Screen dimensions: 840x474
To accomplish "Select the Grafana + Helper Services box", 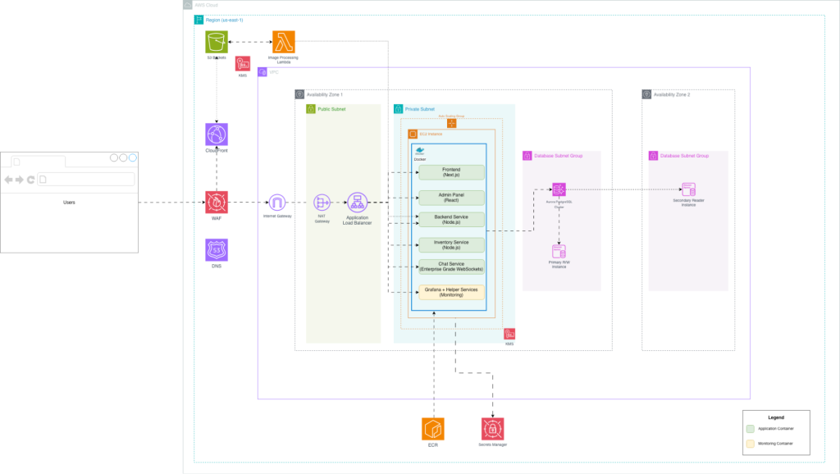I will pos(451,292).
